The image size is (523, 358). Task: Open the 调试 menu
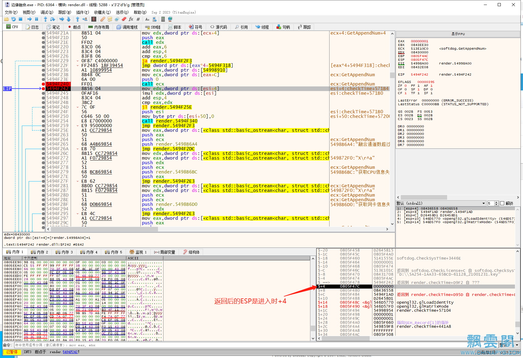47,12
